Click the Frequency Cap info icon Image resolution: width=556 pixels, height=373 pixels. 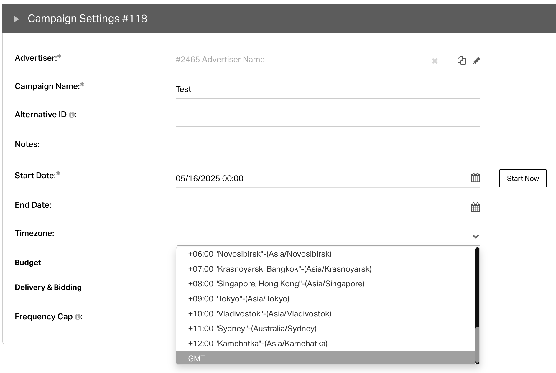click(x=78, y=317)
